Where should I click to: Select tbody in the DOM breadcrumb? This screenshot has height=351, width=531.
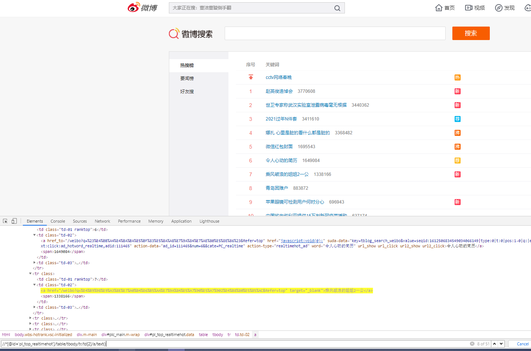click(x=218, y=335)
